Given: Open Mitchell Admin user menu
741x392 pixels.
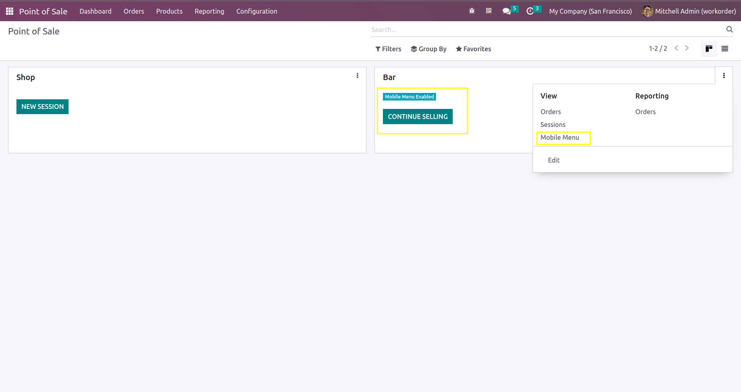Looking at the screenshot, I should pos(689,11).
